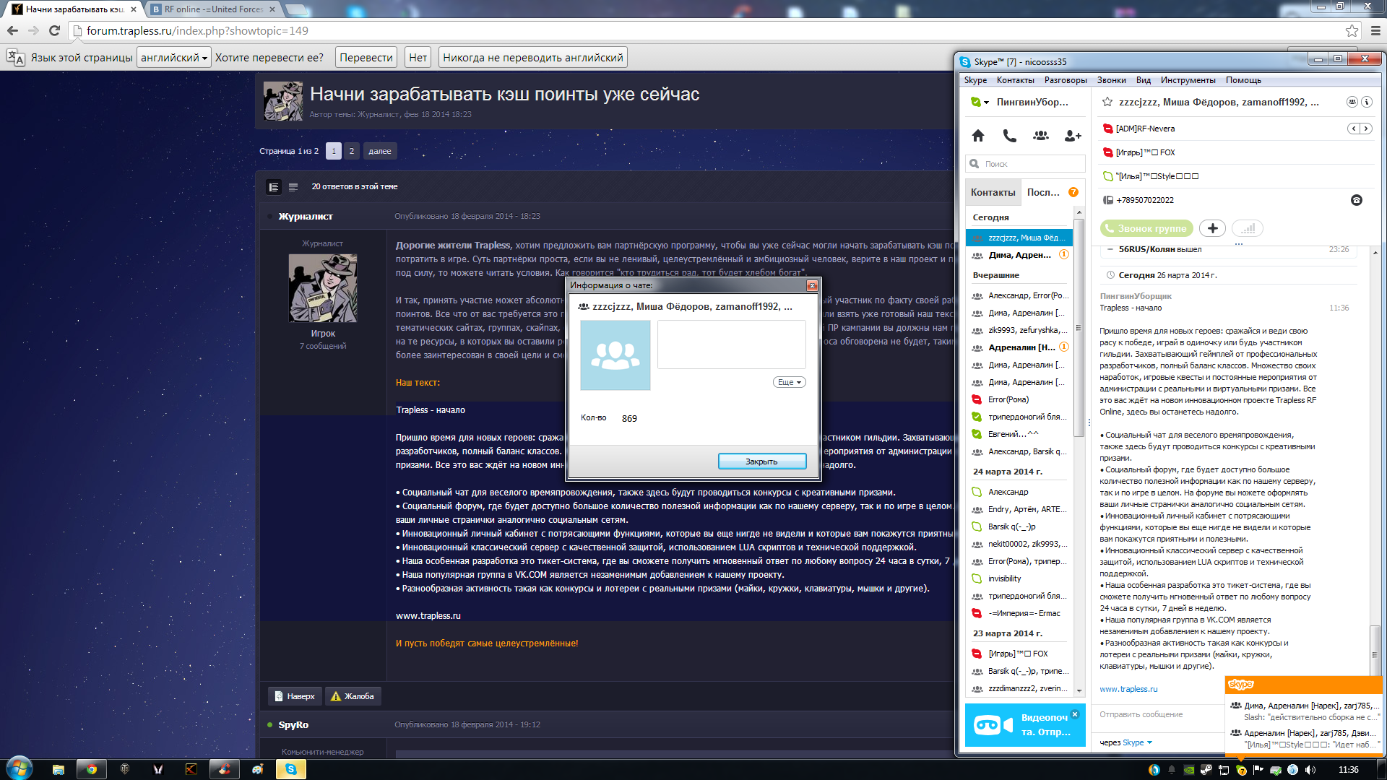Viewport: 1387px width, 780px height.
Task: Collapse the 56RUS/Колян вышел event
Action: point(1110,249)
